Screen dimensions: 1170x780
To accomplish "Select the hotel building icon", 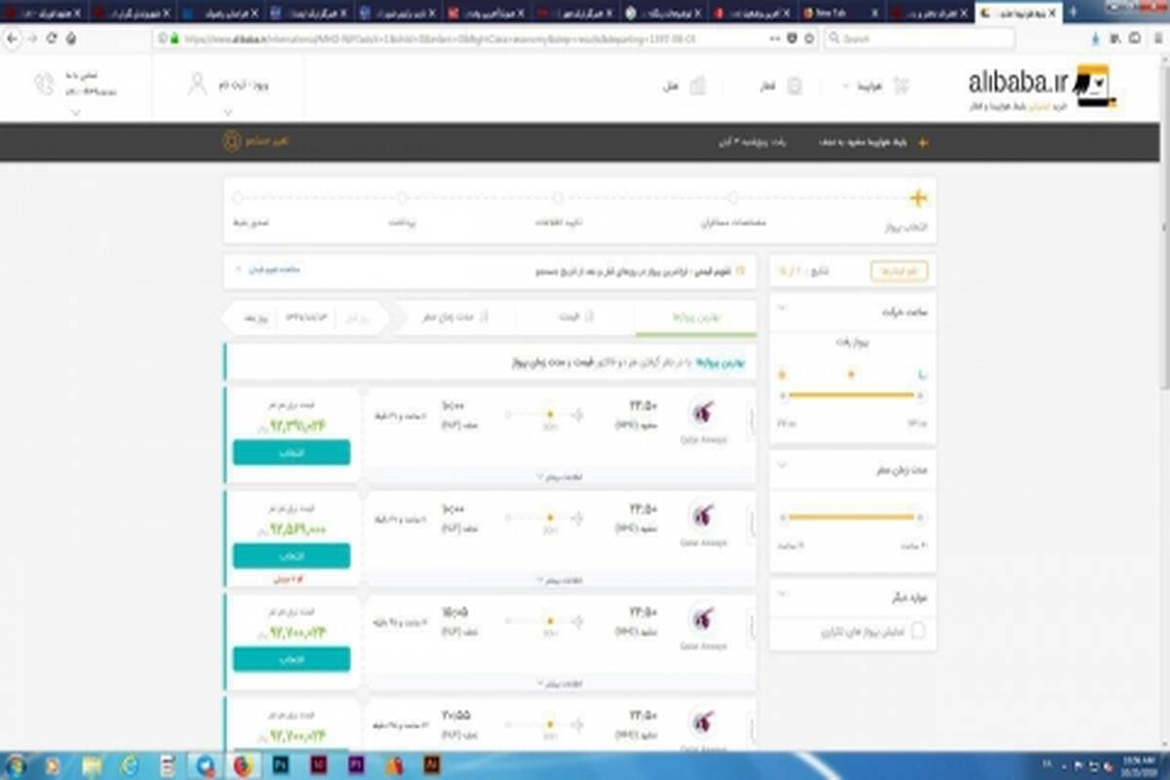I will (697, 86).
